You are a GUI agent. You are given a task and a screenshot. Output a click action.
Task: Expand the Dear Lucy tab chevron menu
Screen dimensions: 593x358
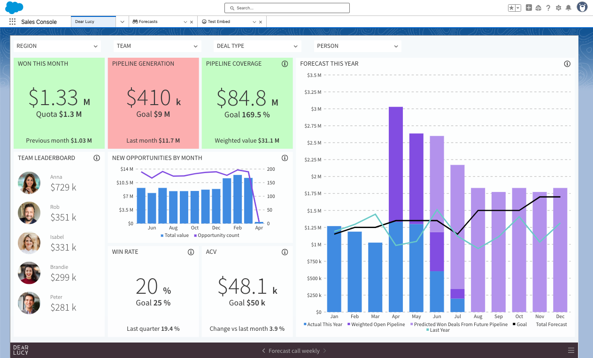(122, 22)
